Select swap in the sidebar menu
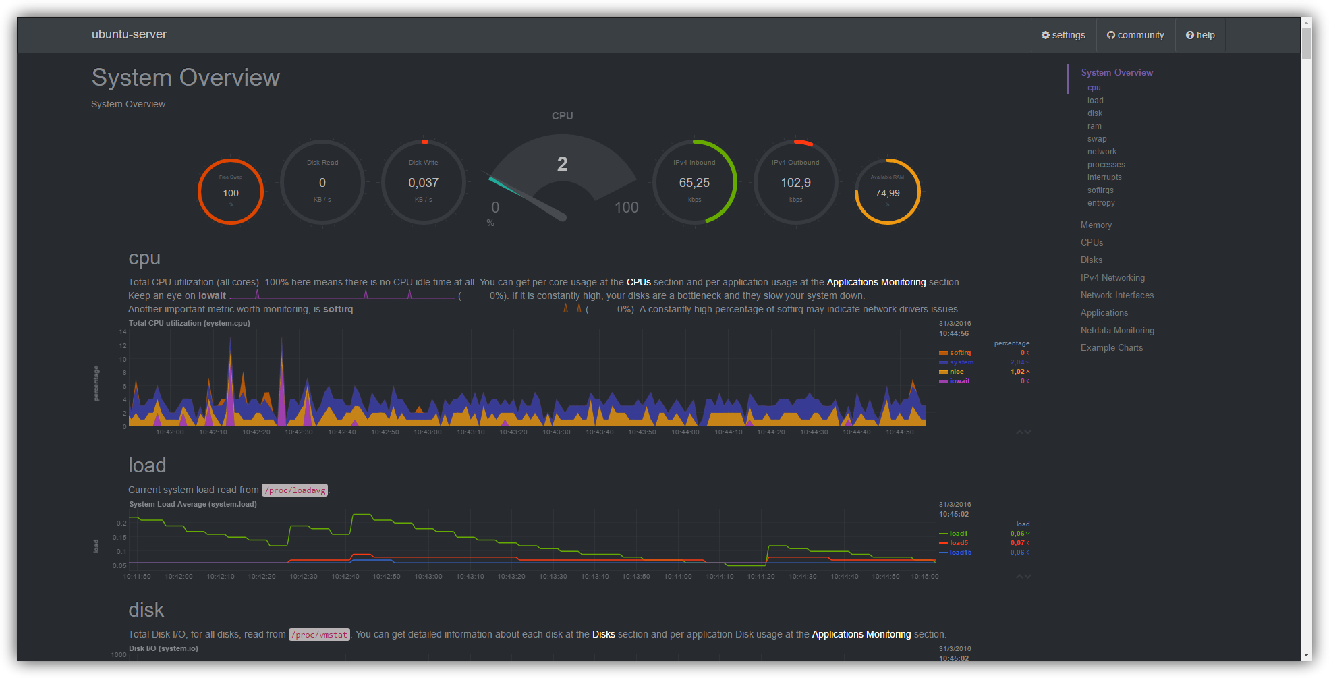 pos(1097,139)
